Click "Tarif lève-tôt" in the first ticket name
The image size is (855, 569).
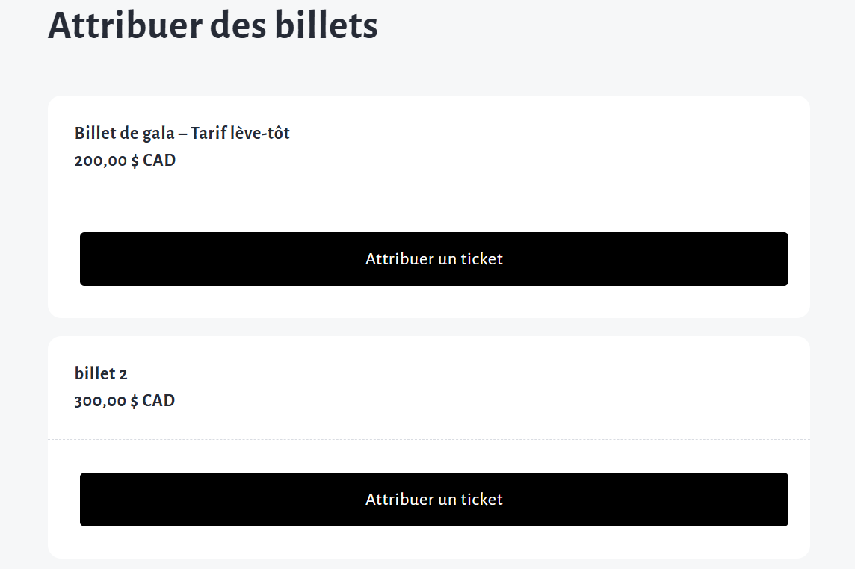click(240, 134)
